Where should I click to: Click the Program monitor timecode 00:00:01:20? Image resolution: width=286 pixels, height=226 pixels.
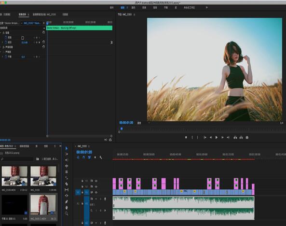[x=126, y=123]
